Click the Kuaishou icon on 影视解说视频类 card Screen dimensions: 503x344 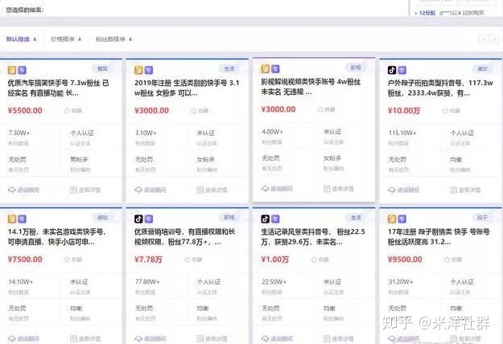[x=266, y=69]
